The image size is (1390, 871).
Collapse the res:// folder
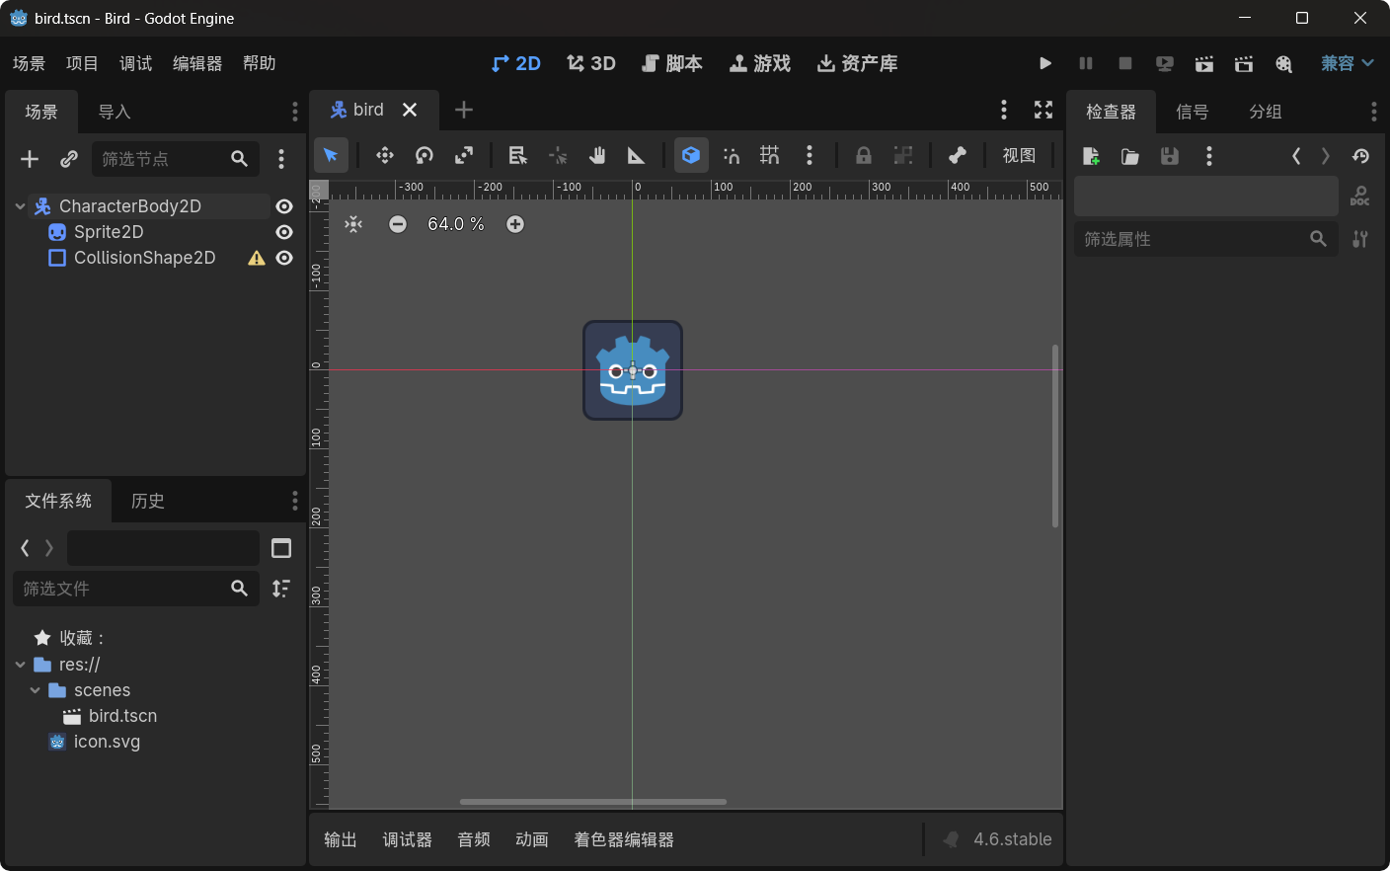[x=21, y=665]
